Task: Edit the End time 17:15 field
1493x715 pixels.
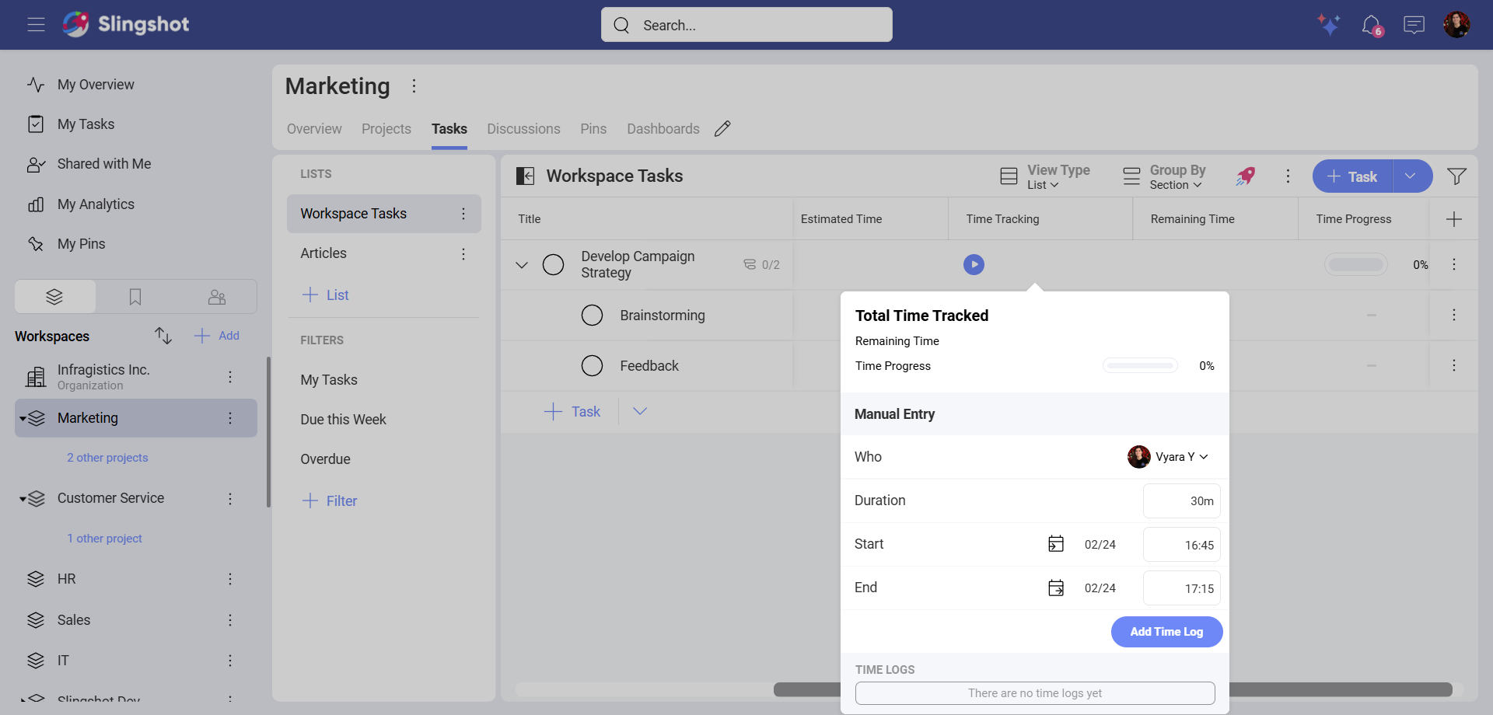Action: 1182,588
